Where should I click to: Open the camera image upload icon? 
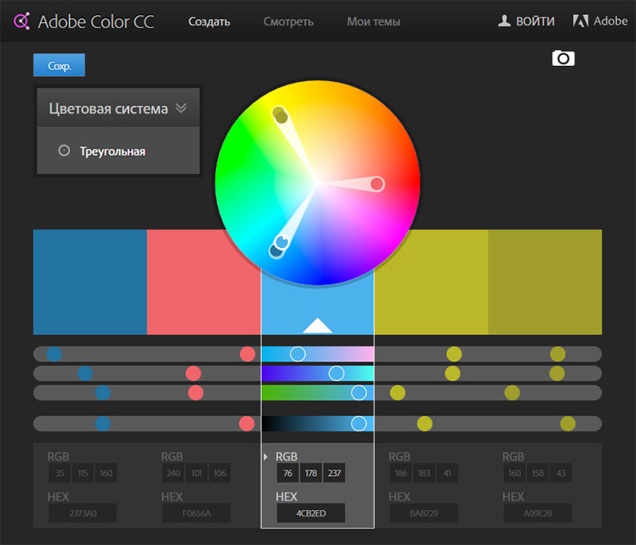563,58
